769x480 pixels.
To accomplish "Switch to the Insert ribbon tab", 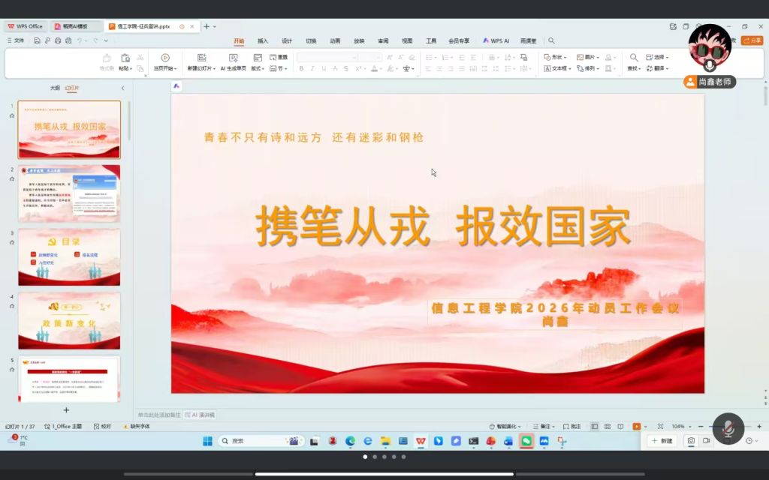I will [x=263, y=40].
